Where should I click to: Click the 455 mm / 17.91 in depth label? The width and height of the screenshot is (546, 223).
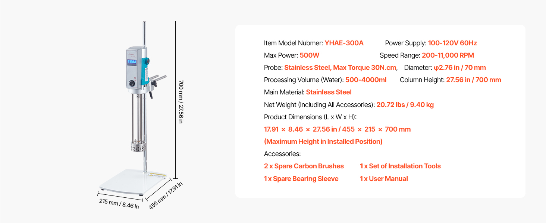[x=166, y=195]
